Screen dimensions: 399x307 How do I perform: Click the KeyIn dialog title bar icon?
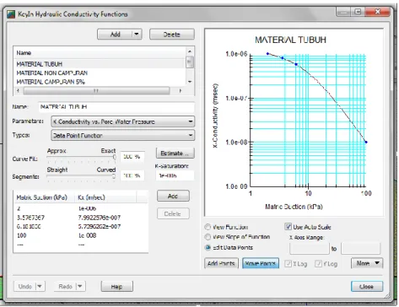(11, 14)
